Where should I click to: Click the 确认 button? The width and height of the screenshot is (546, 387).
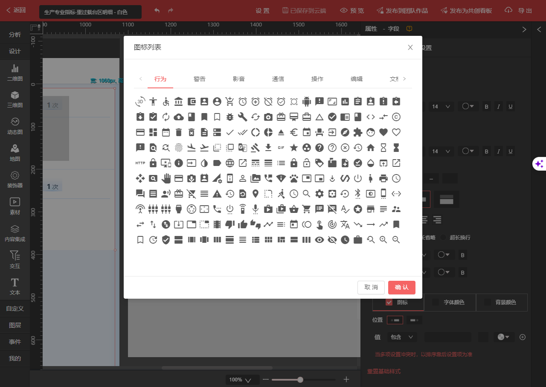401,287
